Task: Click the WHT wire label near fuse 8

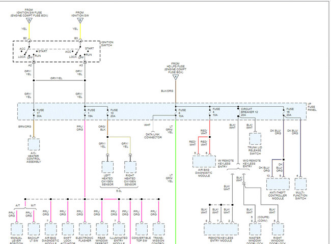Action: point(147,125)
